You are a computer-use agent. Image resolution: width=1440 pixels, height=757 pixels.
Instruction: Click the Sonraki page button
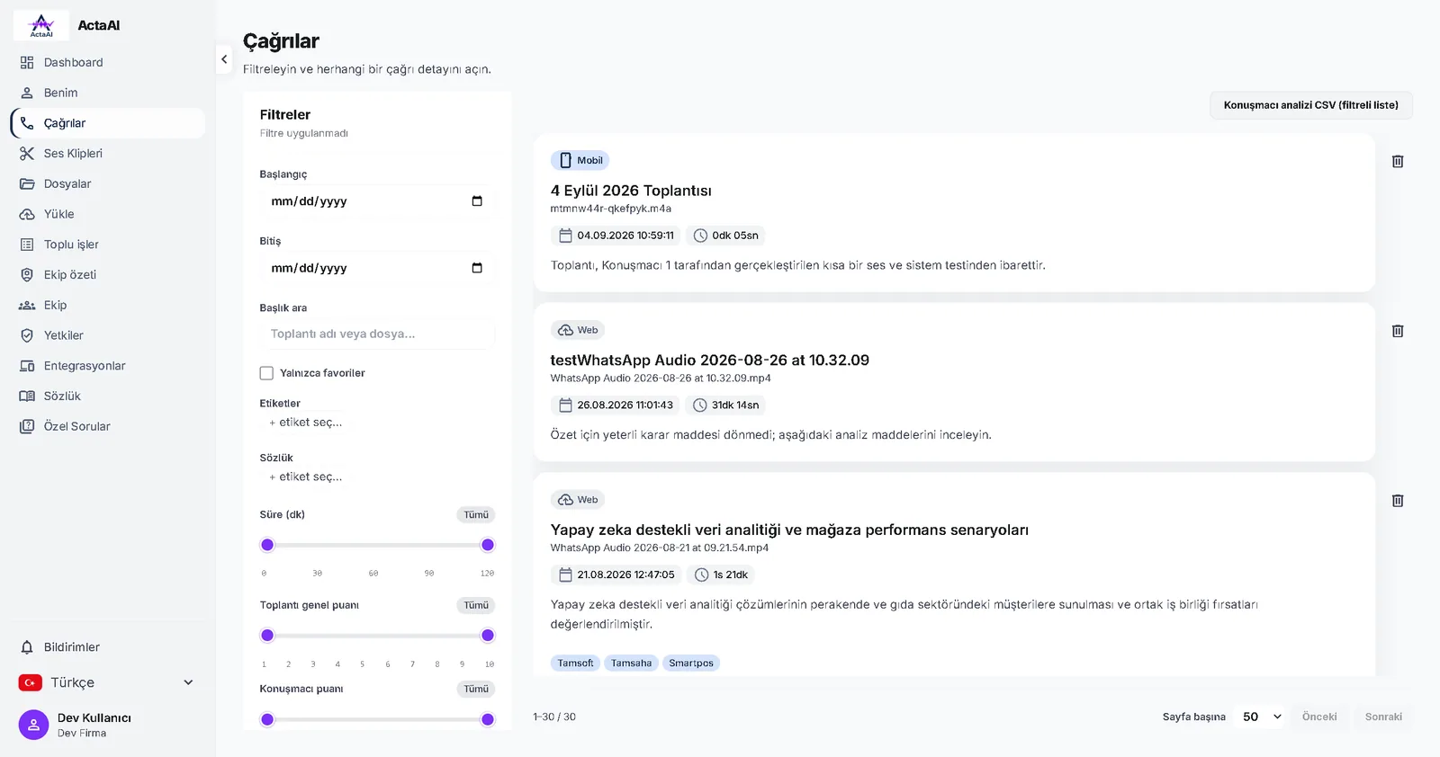[1383, 717]
